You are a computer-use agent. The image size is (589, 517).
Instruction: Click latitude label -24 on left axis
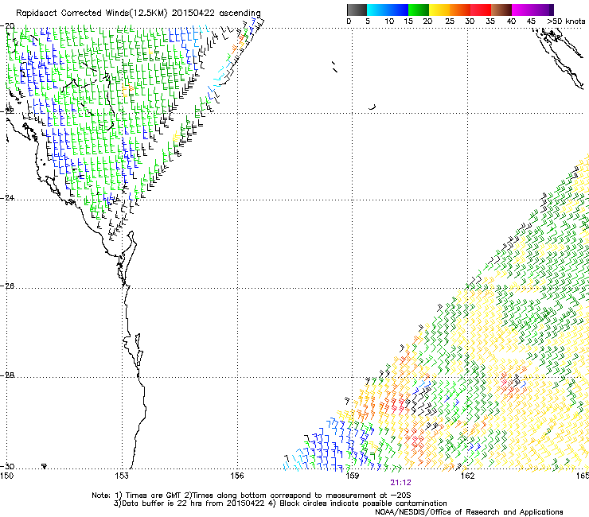[7, 197]
